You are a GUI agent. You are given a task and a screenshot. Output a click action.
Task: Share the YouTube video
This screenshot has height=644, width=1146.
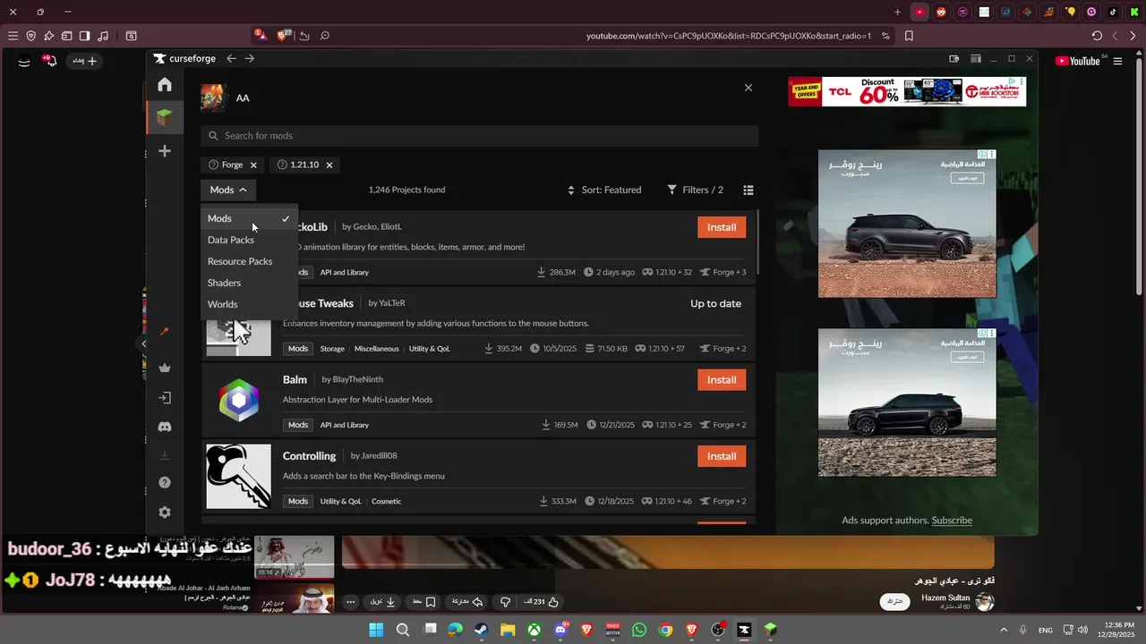[x=467, y=602]
